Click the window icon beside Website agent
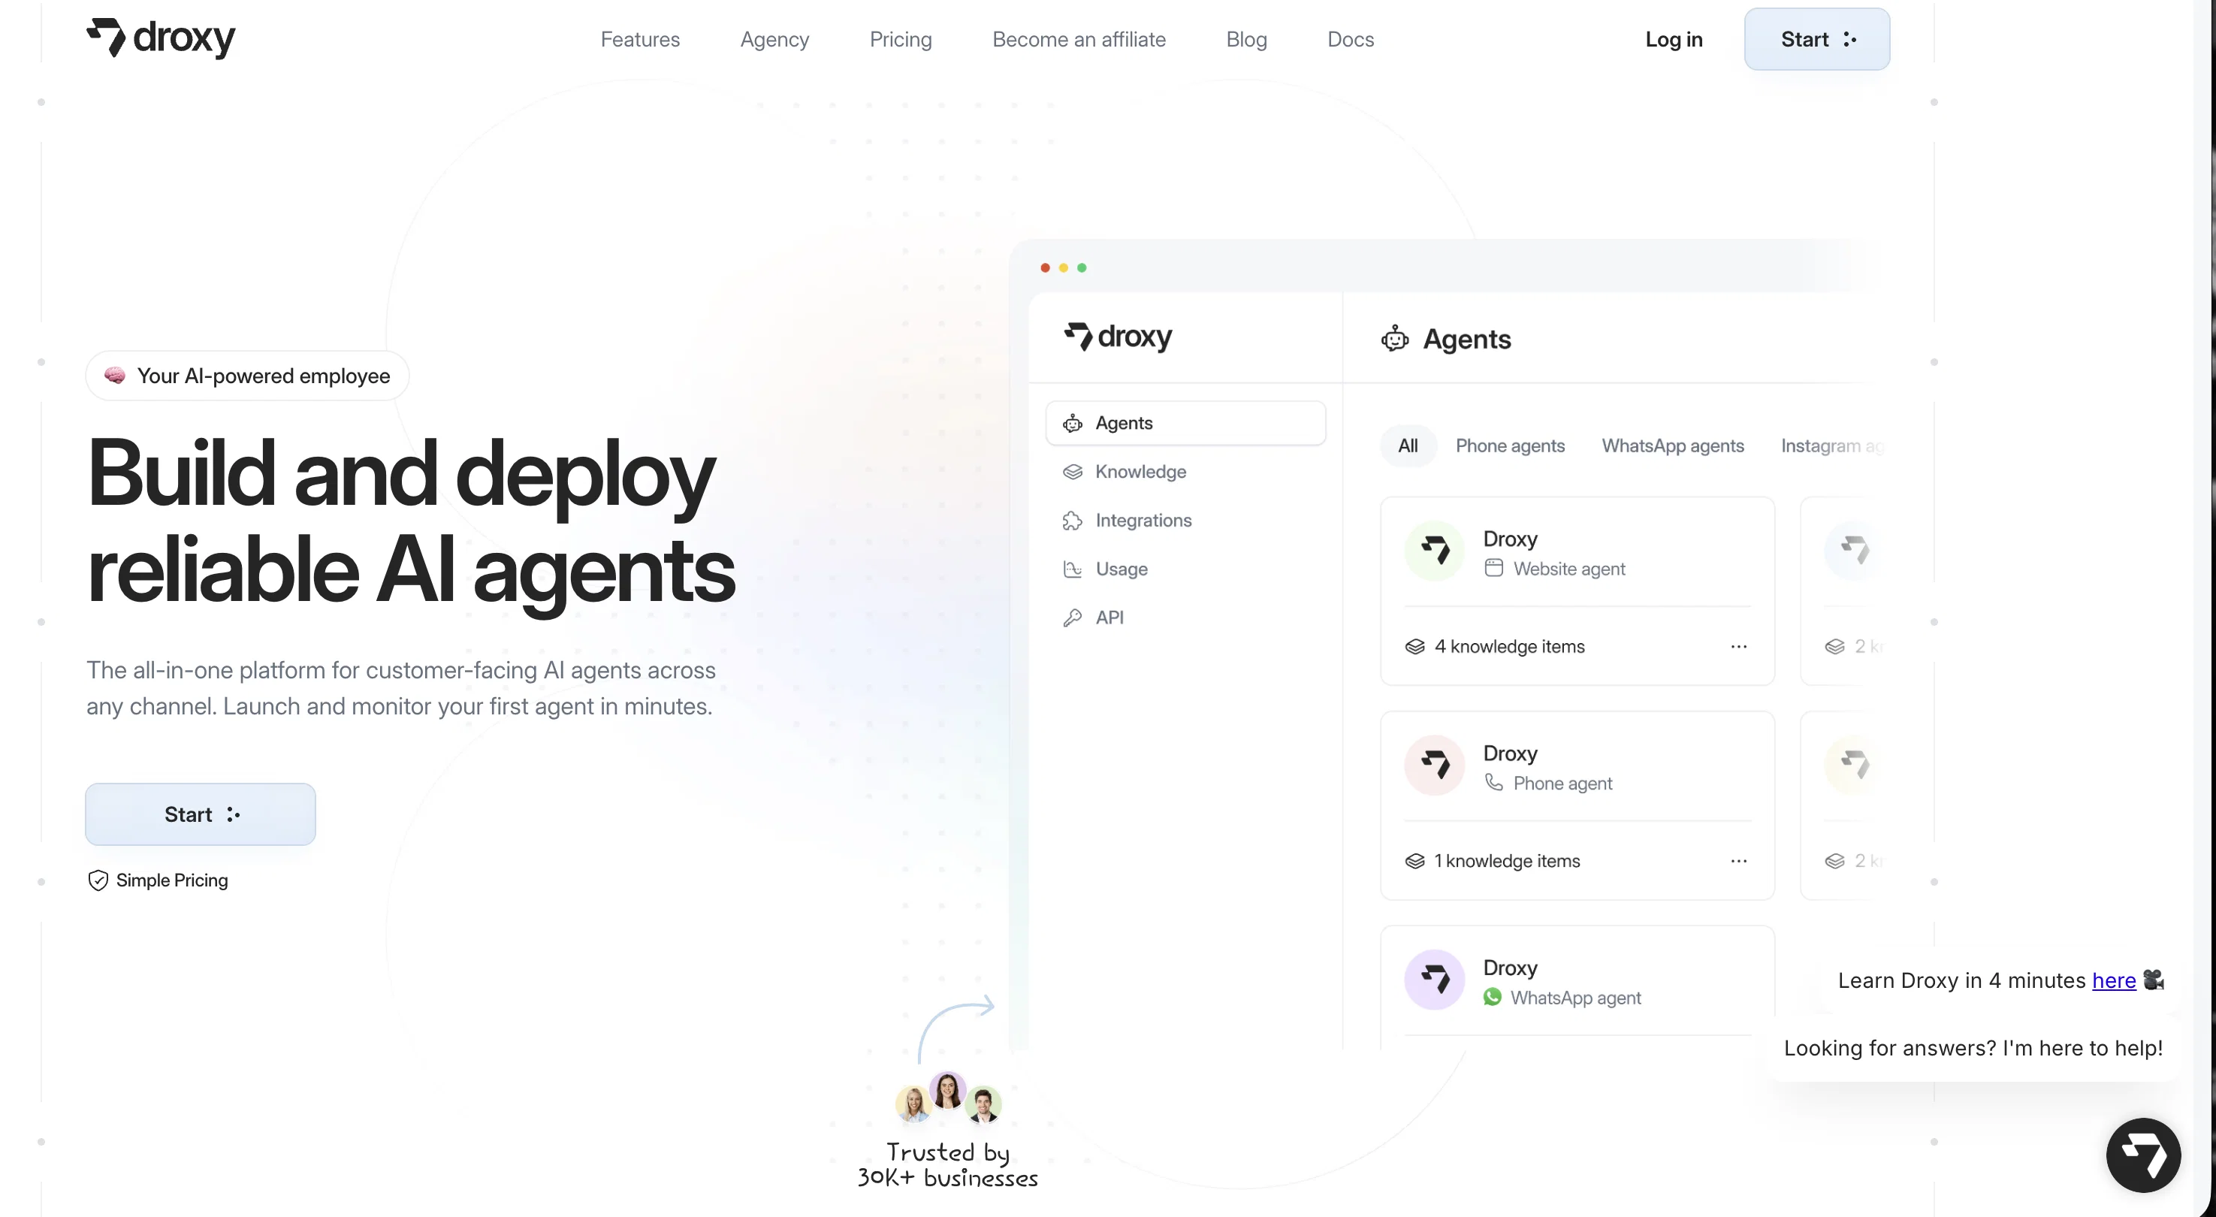2216x1217 pixels. pos(1494,569)
